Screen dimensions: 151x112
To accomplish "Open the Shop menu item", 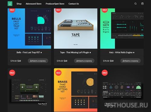I will 19,4.
